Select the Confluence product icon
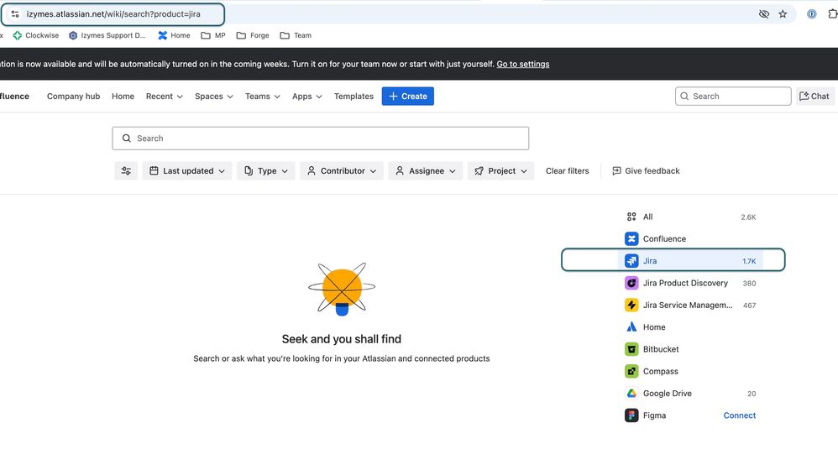This screenshot has height=470, width=838. coord(631,238)
